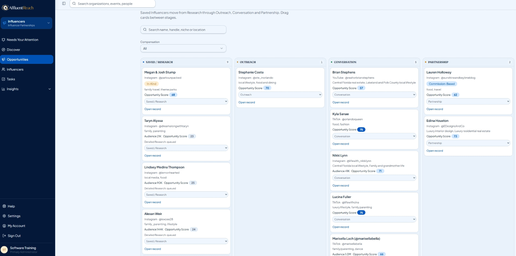Click the Help lifebuoy icon
The image size is (516, 256).
(4, 206)
